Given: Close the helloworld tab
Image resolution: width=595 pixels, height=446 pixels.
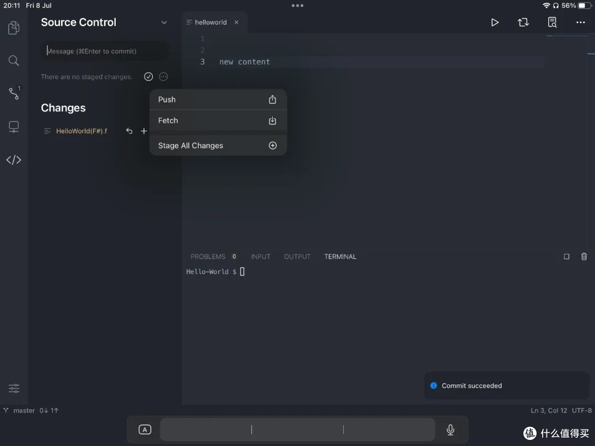Looking at the screenshot, I should click(x=236, y=23).
